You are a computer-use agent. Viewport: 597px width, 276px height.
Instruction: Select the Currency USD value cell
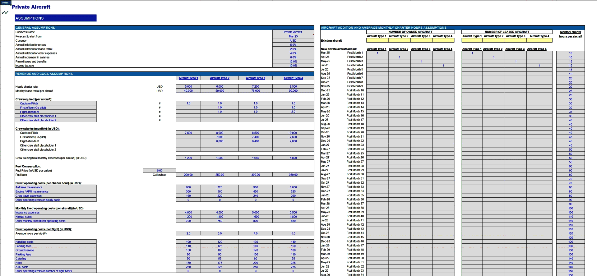pos(293,40)
